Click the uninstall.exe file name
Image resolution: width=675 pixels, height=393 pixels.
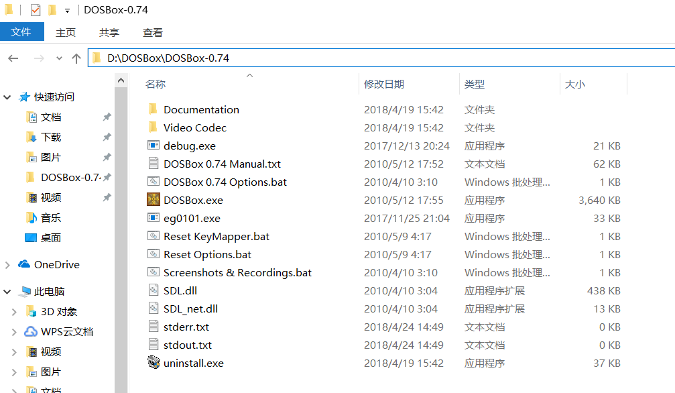194,363
